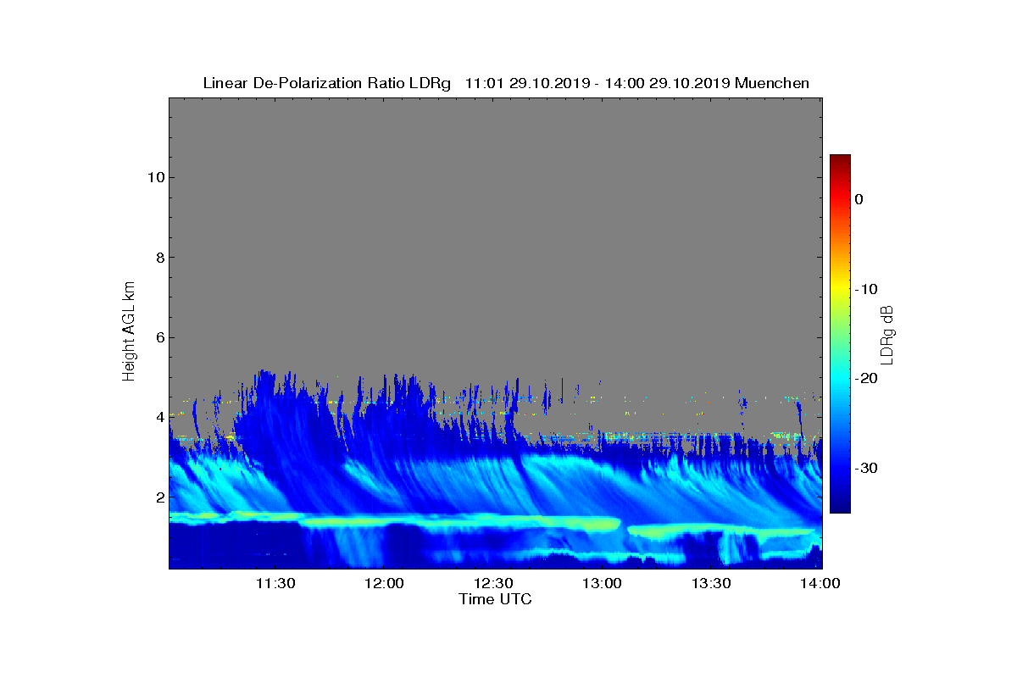1017x678 pixels.
Task: Click the colorbar value 0
Action: coord(859,199)
